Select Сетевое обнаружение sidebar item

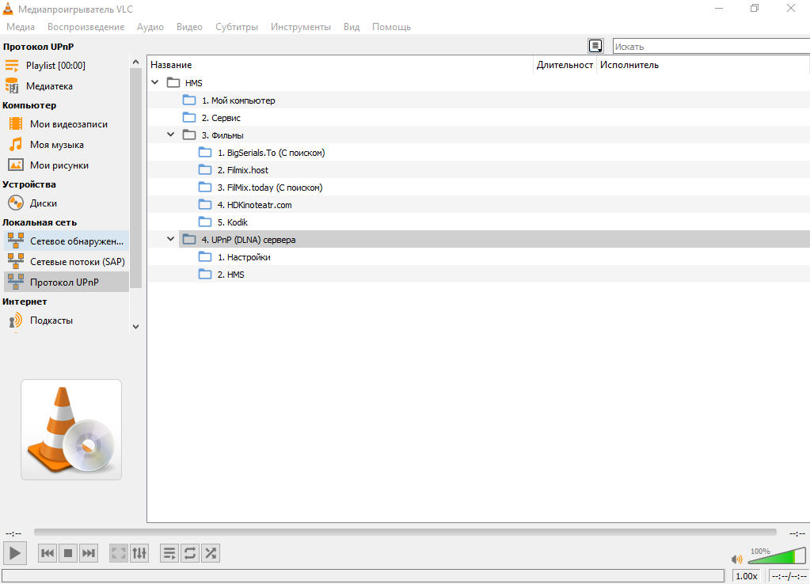(x=67, y=241)
